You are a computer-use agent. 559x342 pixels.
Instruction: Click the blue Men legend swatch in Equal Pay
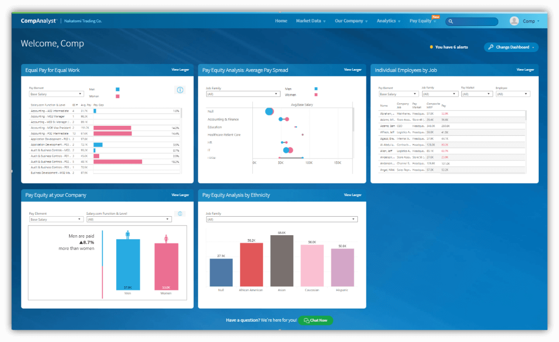click(118, 89)
